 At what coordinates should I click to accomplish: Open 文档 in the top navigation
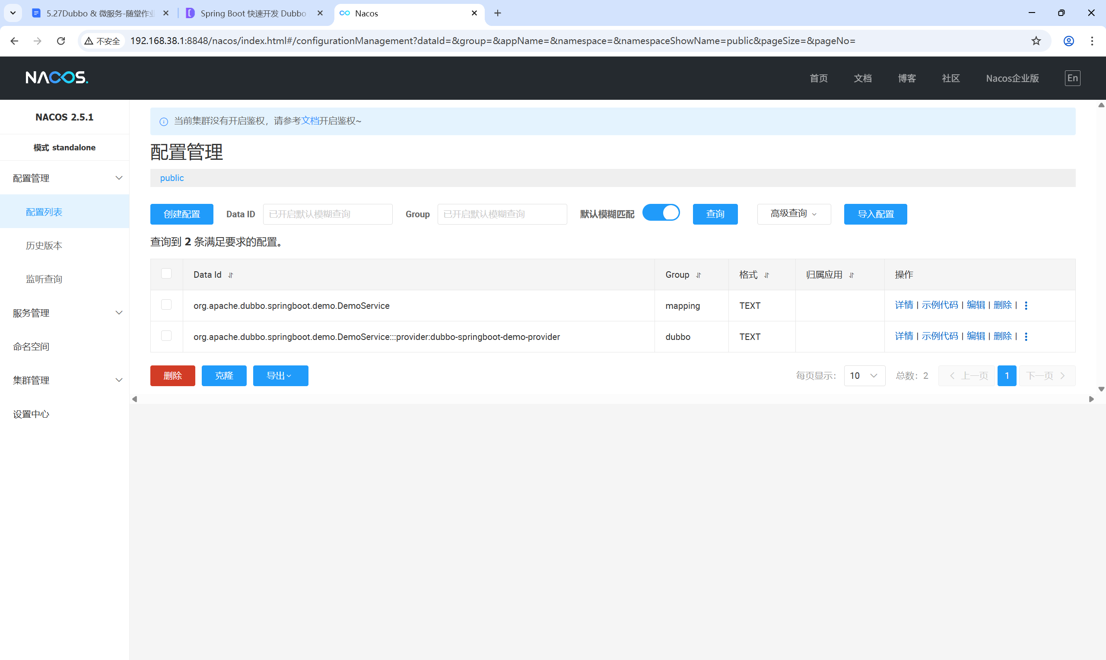[x=862, y=78]
